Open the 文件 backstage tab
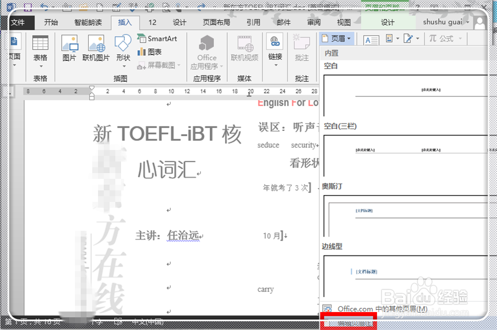 [18, 22]
